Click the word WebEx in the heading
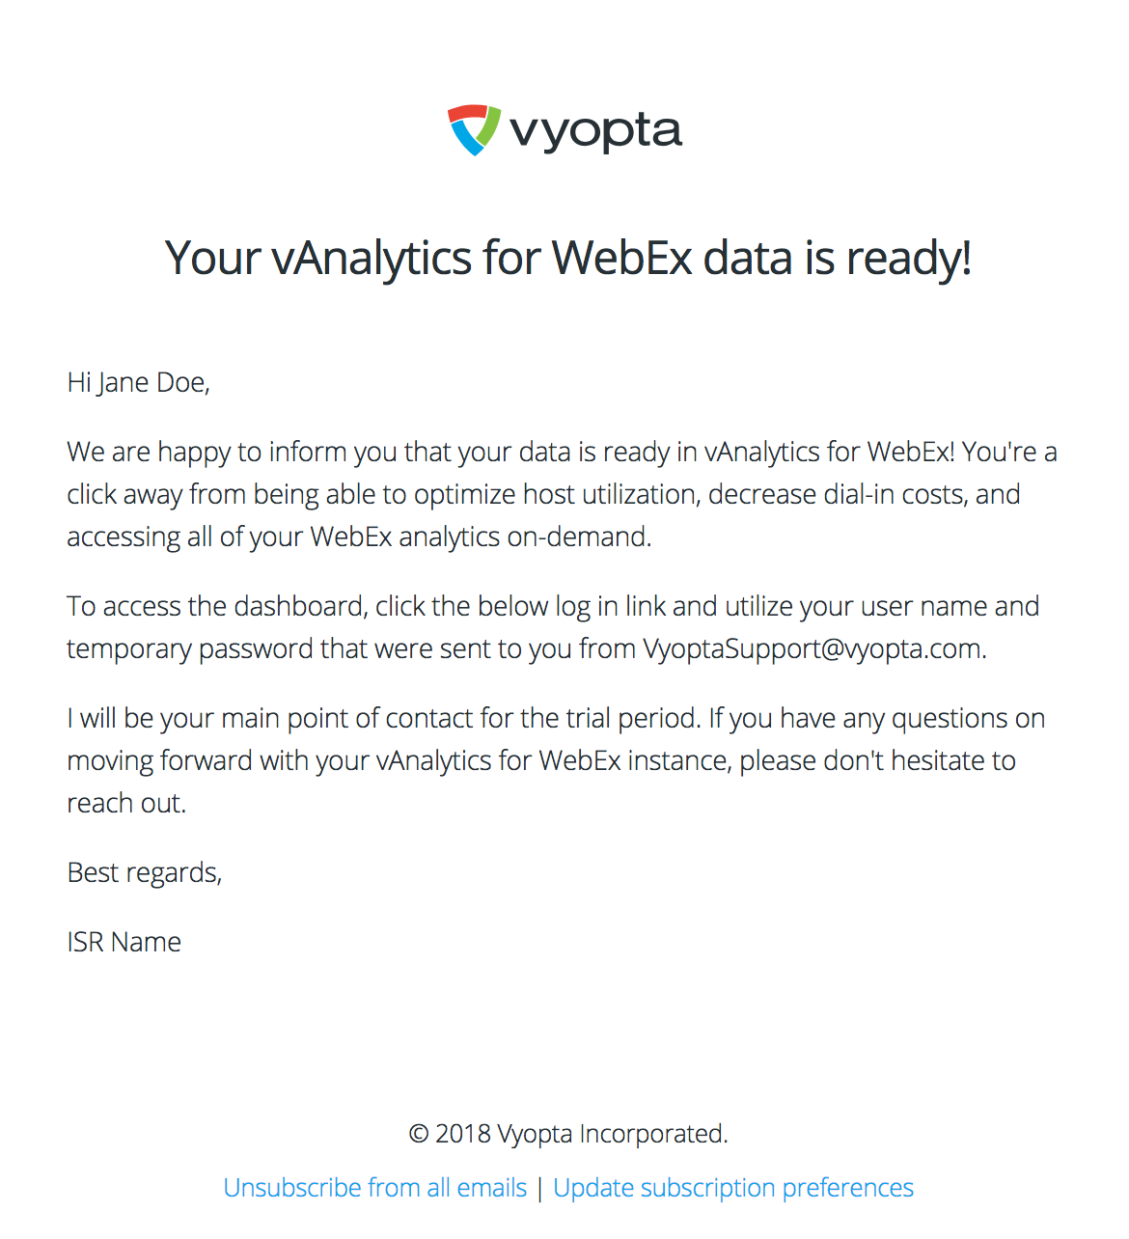 click(621, 259)
